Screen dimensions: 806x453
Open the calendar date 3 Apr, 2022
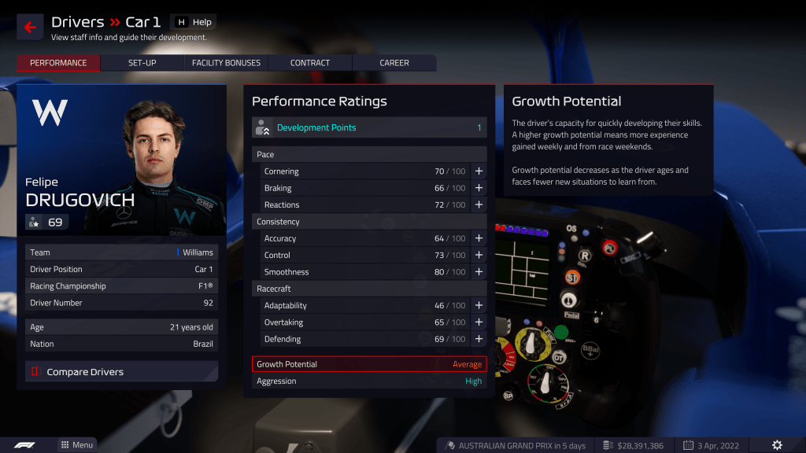711,445
